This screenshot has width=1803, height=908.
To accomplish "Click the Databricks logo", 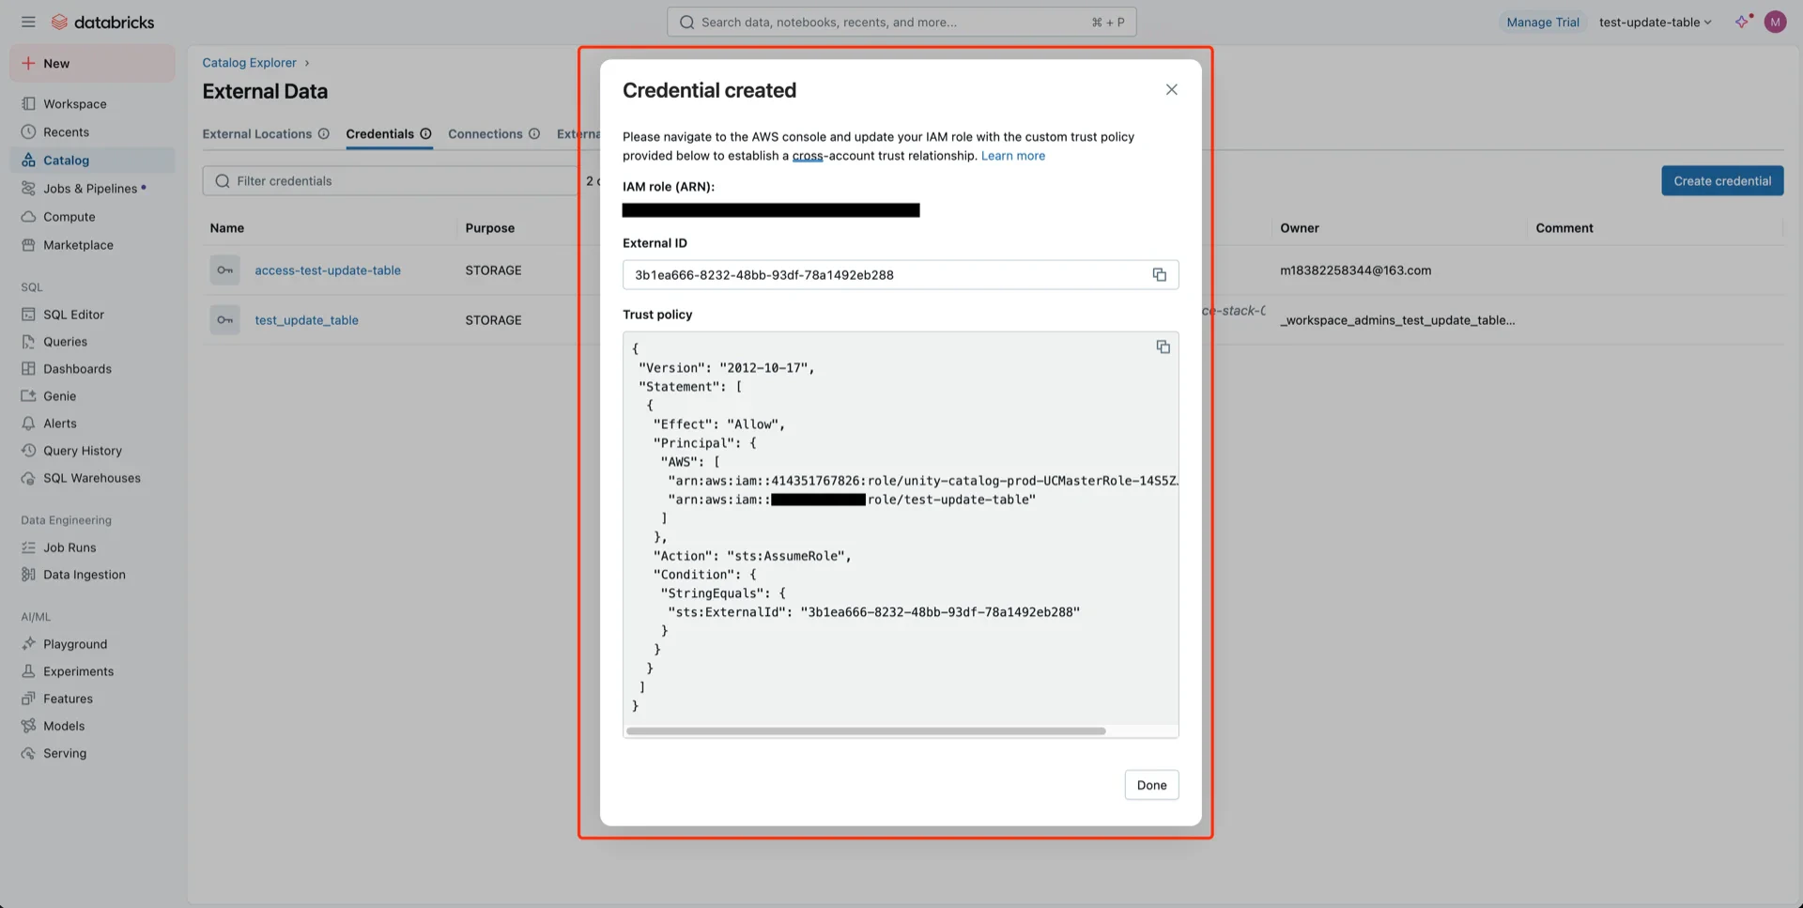I will tap(103, 22).
